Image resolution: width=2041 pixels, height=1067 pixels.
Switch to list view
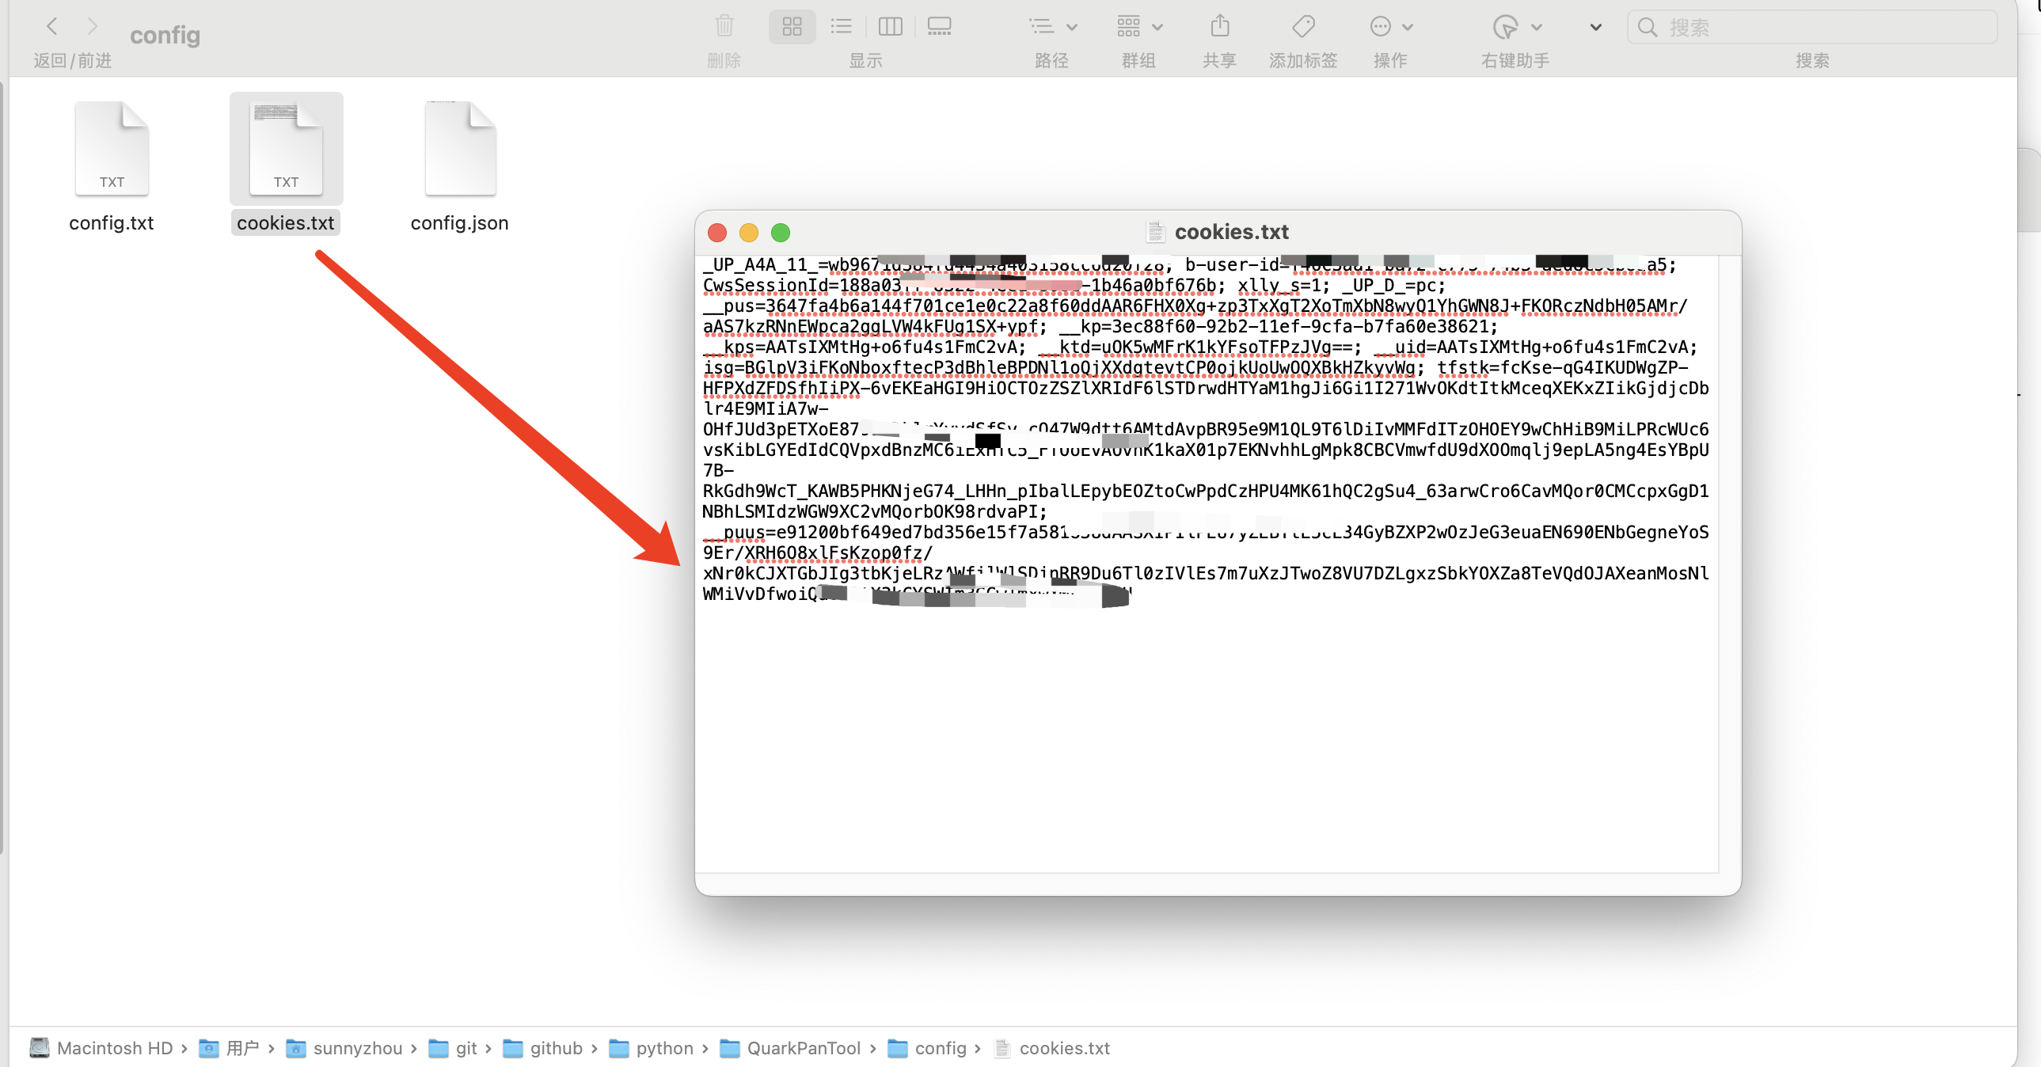(841, 27)
